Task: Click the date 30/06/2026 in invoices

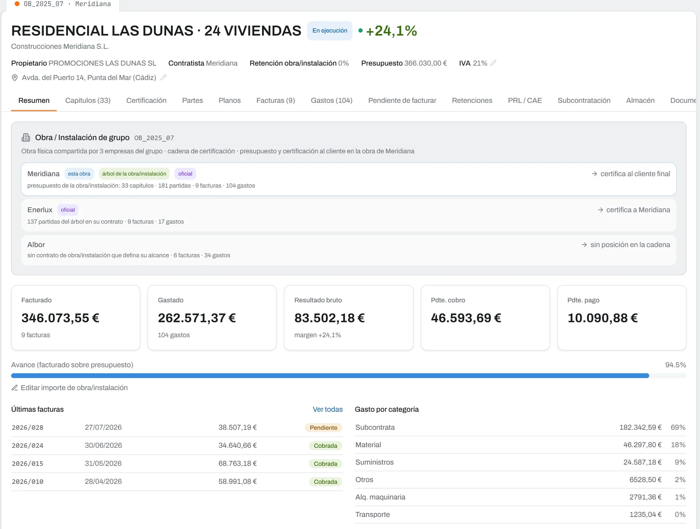Action: pos(103,445)
